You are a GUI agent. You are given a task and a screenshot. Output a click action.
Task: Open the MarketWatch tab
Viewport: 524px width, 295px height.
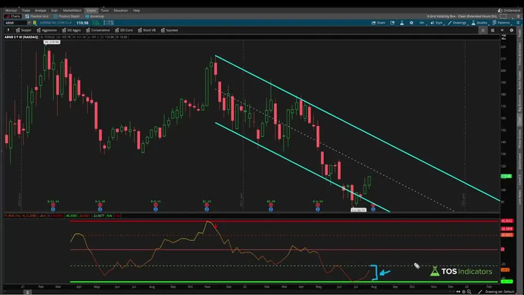point(72,10)
